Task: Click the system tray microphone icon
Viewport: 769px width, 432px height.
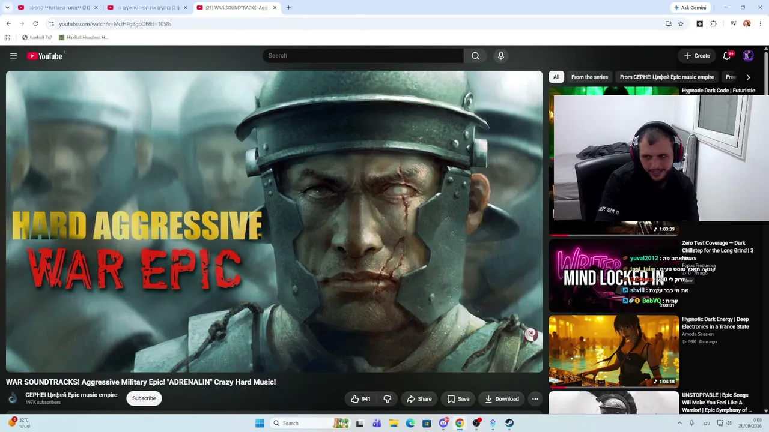Action: coord(691,423)
